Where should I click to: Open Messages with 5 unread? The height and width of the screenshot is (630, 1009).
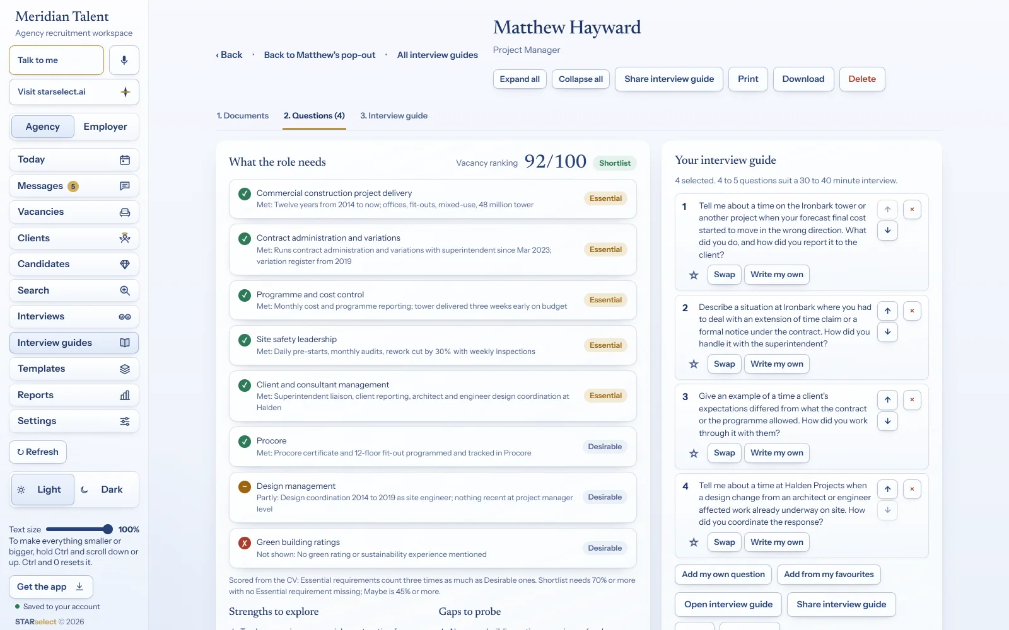[x=74, y=186]
